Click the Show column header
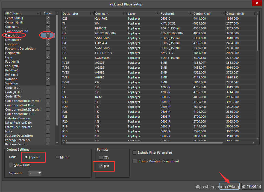Viewport: 264px width, 192px height. tap(48, 13)
